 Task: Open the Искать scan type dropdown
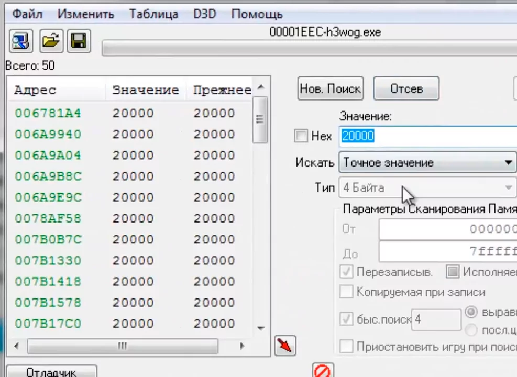click(427, 162)
